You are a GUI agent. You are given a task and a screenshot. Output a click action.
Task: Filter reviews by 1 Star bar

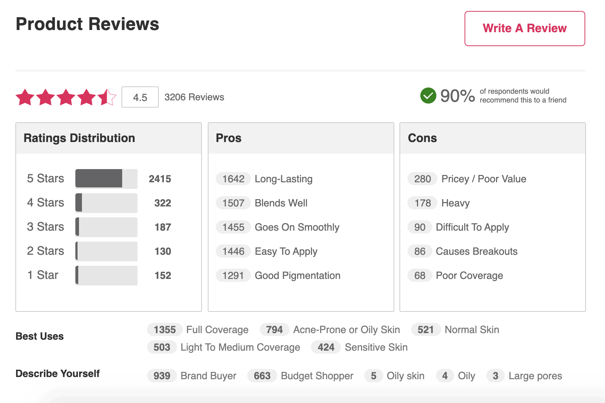[x=106, y=275]
